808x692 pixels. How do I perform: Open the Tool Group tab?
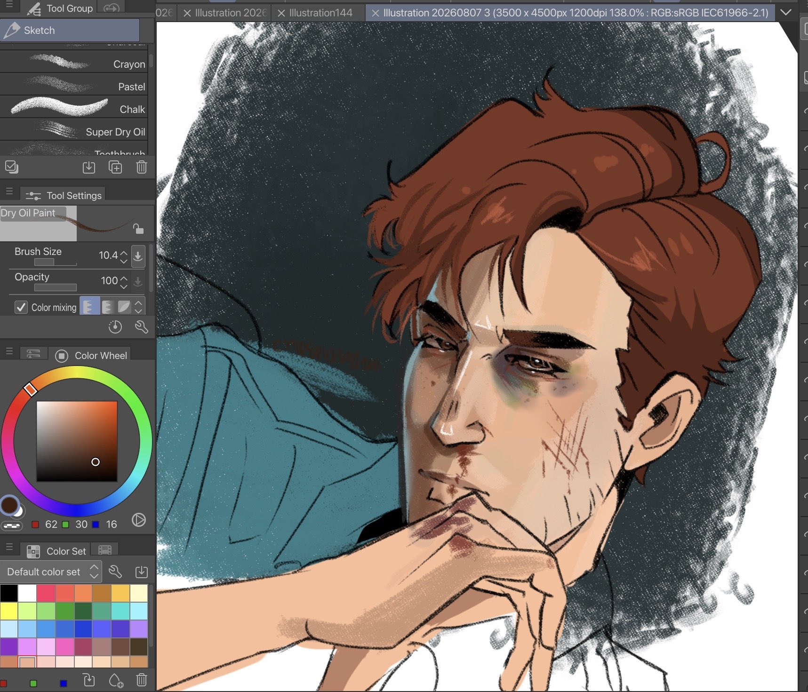(x=59, y=8)
